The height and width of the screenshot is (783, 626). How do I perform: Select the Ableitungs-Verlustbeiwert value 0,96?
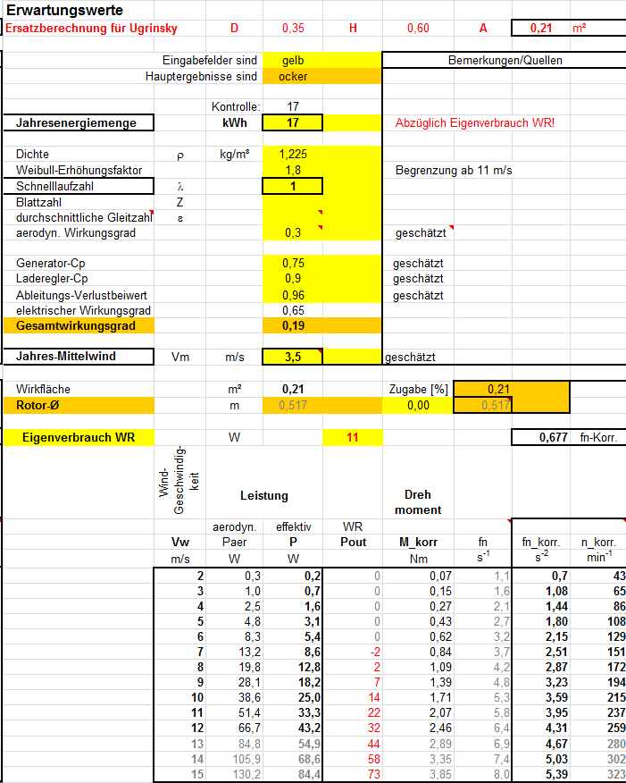pos(293,295)
